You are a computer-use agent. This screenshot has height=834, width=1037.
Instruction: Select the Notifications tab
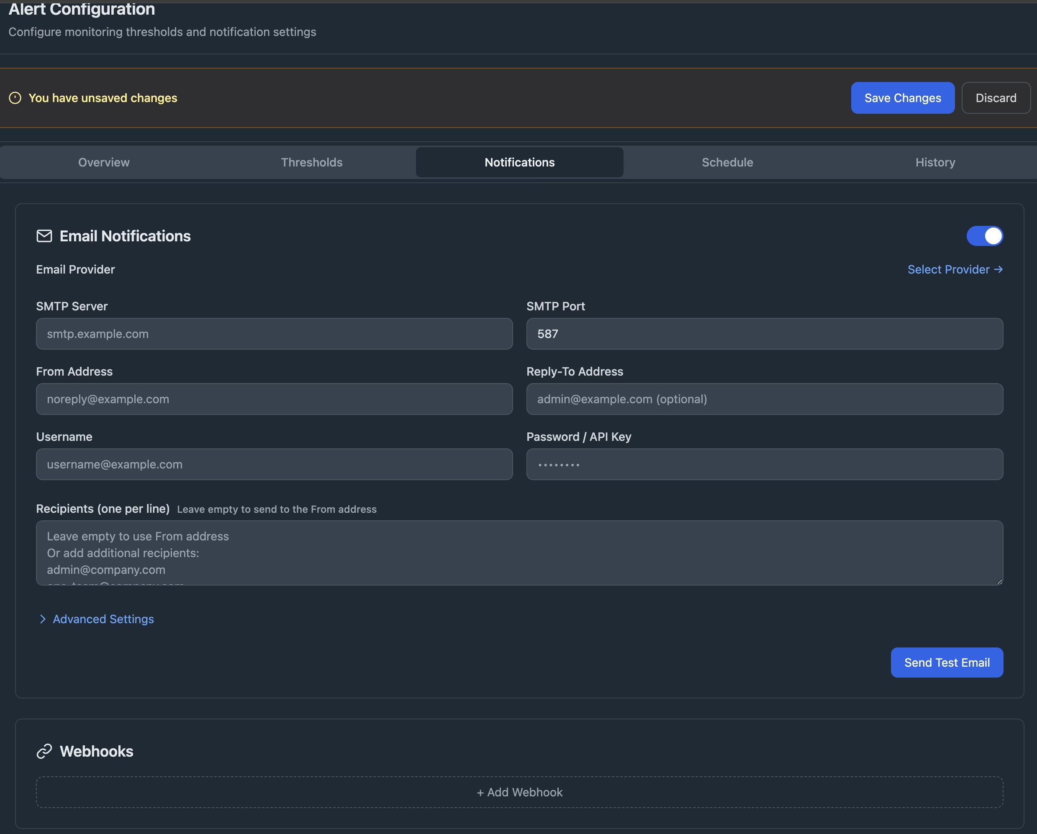(519, 162)
